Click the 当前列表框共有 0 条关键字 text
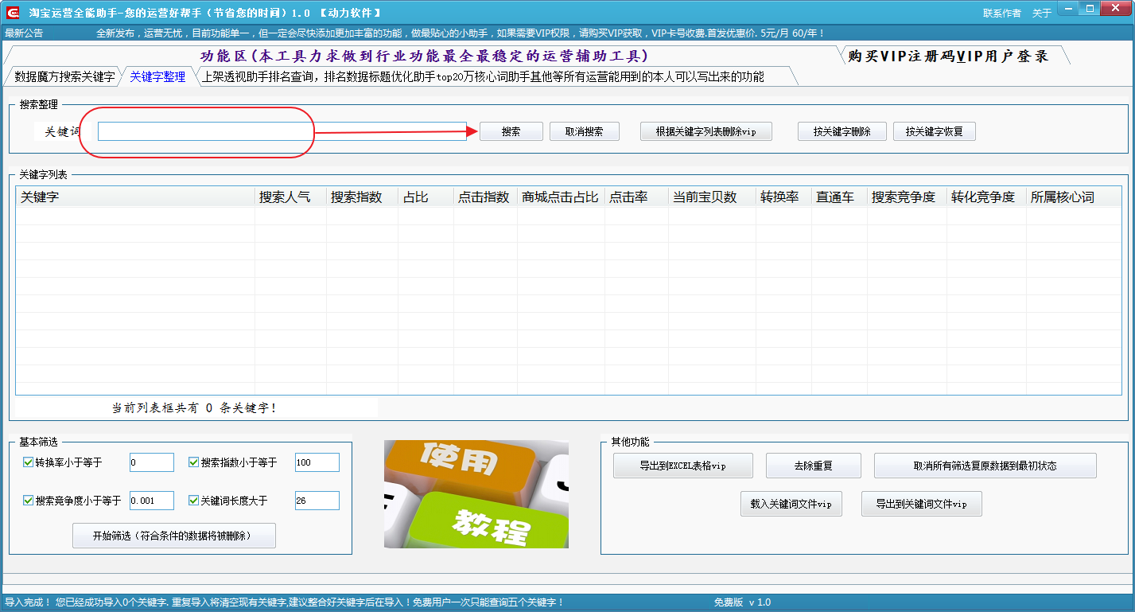Screen dimensions: 1135x612 pos(194,408)
